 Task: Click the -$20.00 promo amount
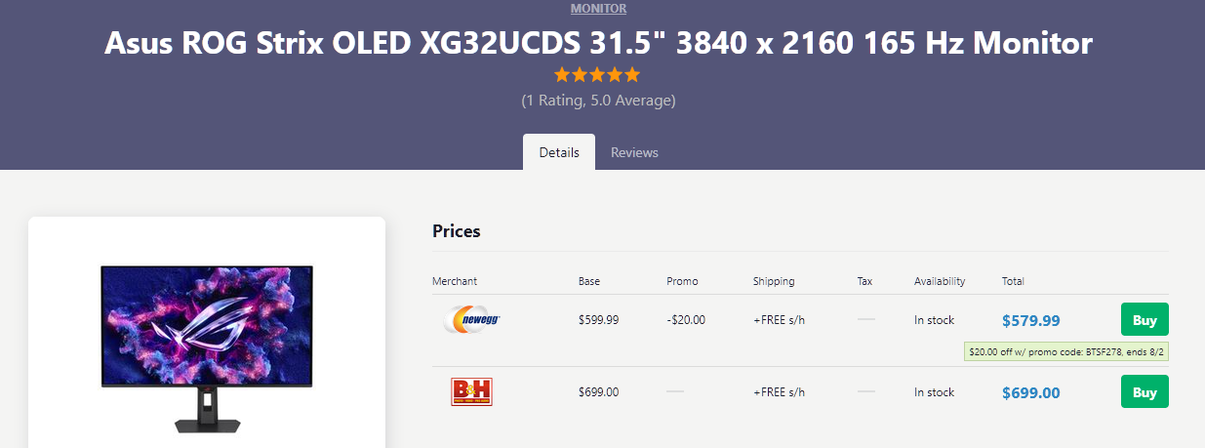(686, 319)
